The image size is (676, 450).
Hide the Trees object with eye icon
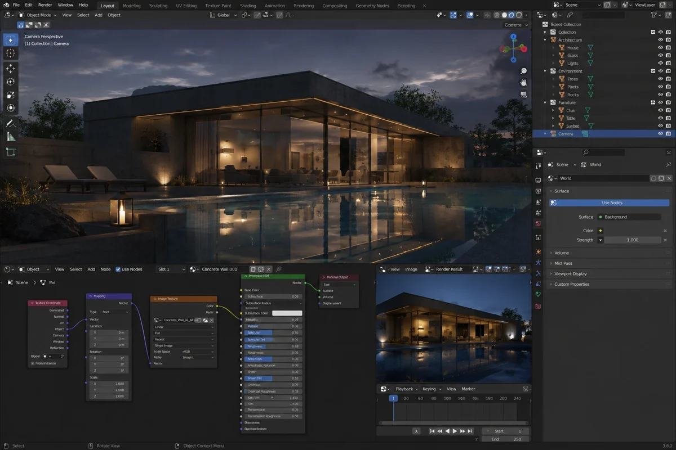[660, 79]
